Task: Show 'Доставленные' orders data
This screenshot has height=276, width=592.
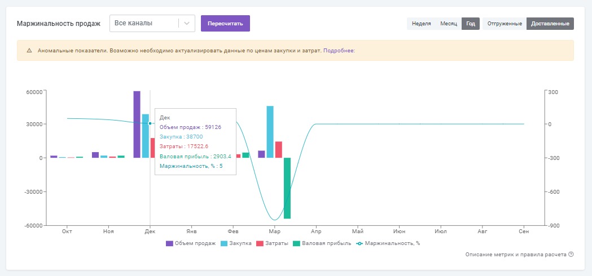Action: click(x=550, y=24)
